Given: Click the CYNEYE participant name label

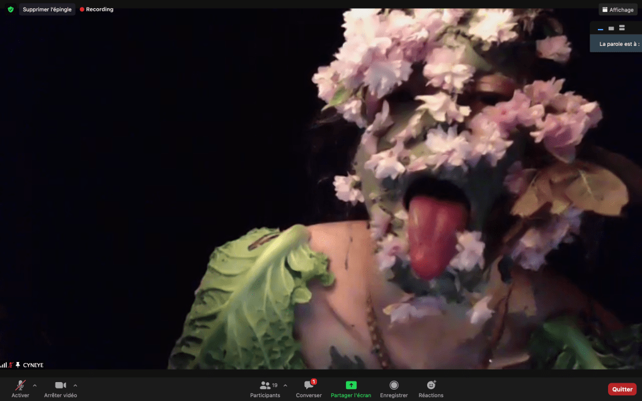Looking at the screenshot, I should tap(33, 365).
